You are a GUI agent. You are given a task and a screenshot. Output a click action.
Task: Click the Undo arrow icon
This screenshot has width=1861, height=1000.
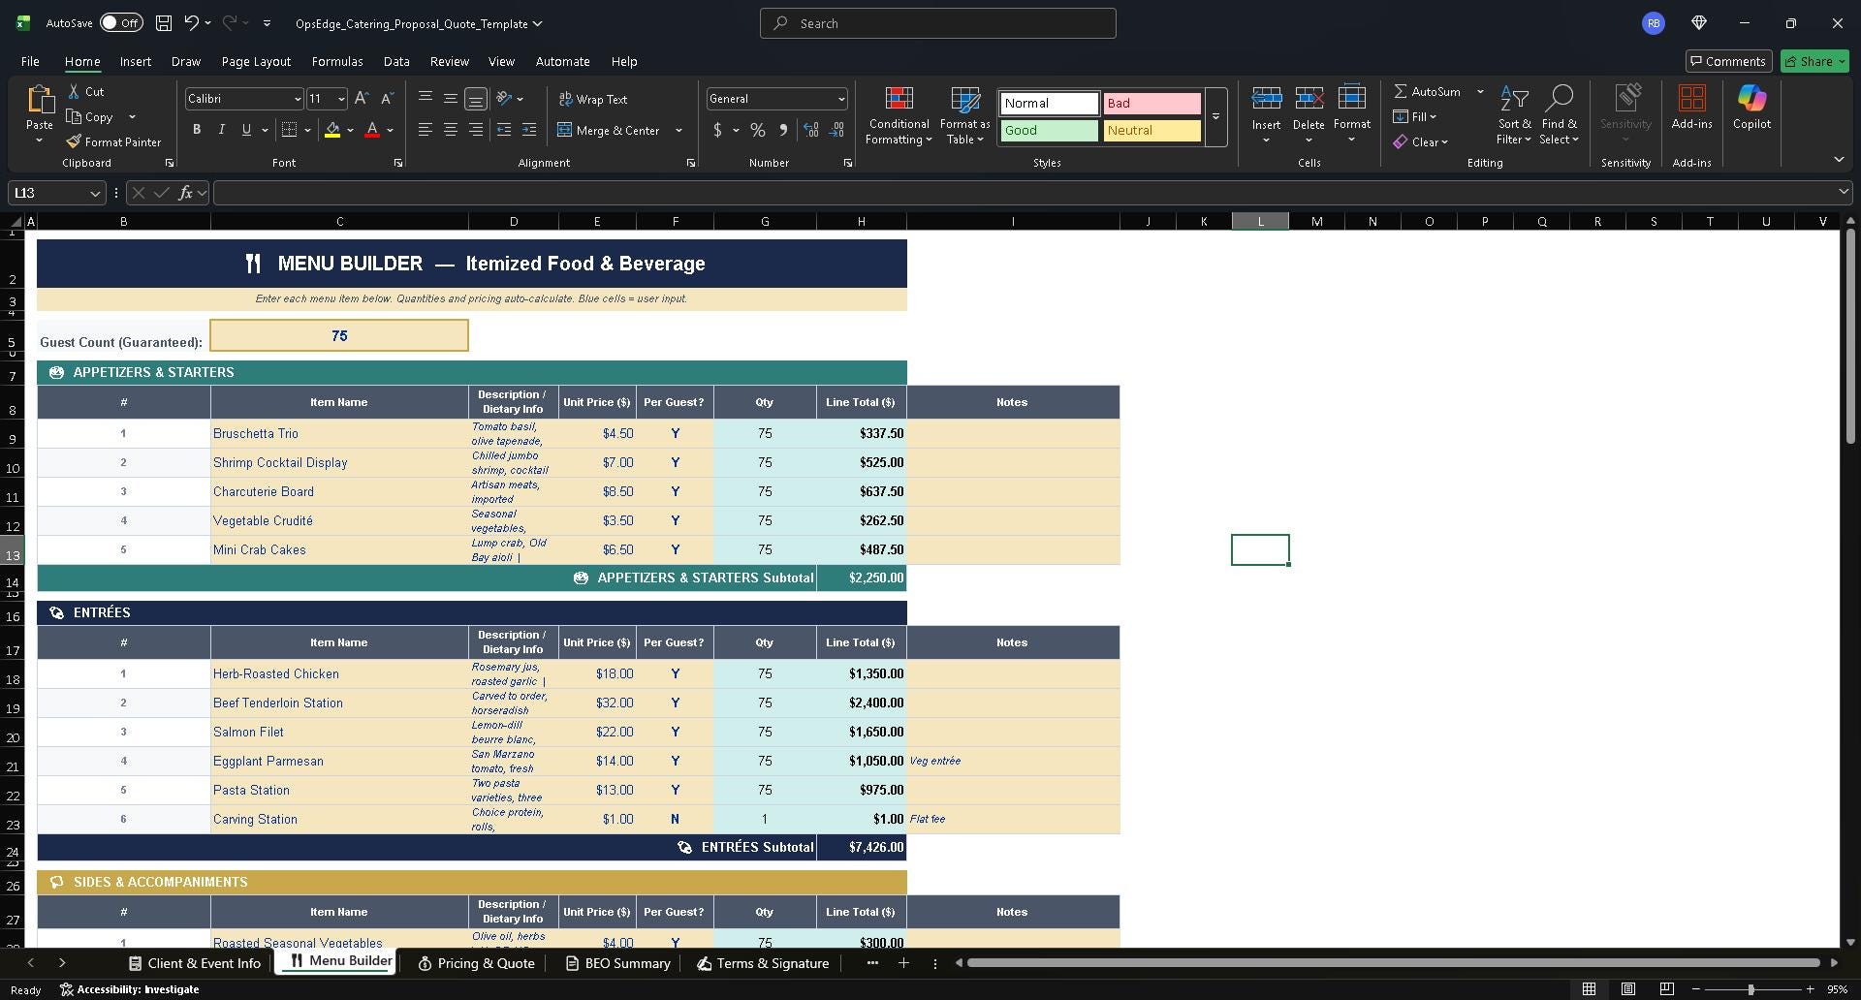[192, 22]
